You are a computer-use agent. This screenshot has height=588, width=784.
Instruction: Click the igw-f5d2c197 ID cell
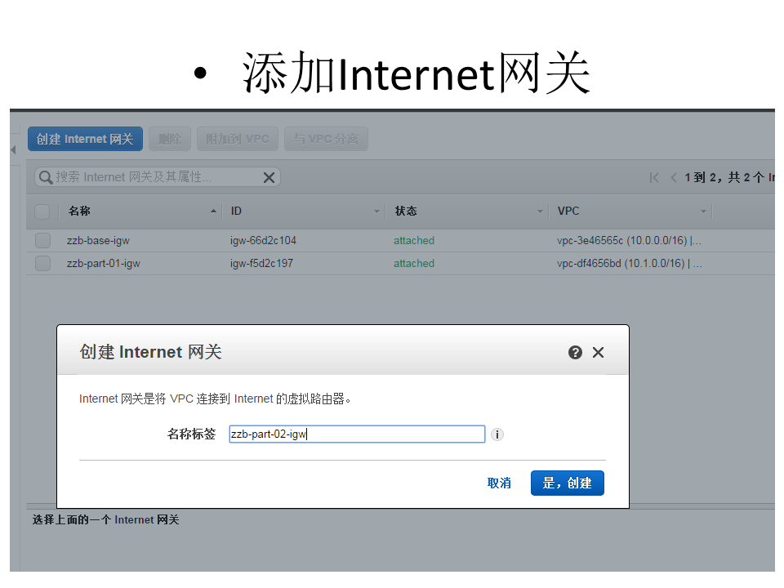coord(261,264)
